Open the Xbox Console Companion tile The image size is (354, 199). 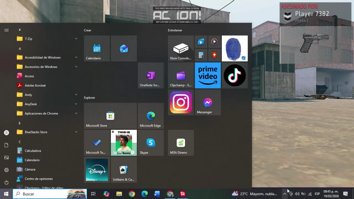click(181, 48)
